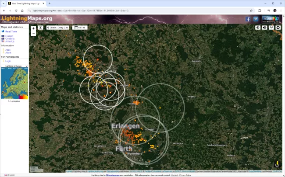Screen dimensions: 285x177
Task: Open the Europe maps link
Action: (9, 36)
